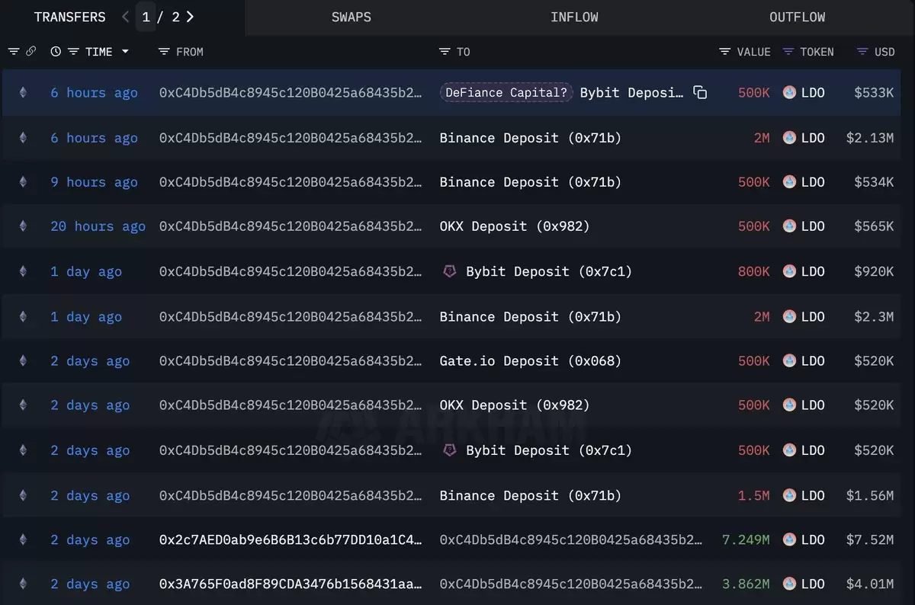This screenshot has height=605, width=915.
Task: Click Ethereum icon on $7.52M row
Action: click(x=23, y=539)
